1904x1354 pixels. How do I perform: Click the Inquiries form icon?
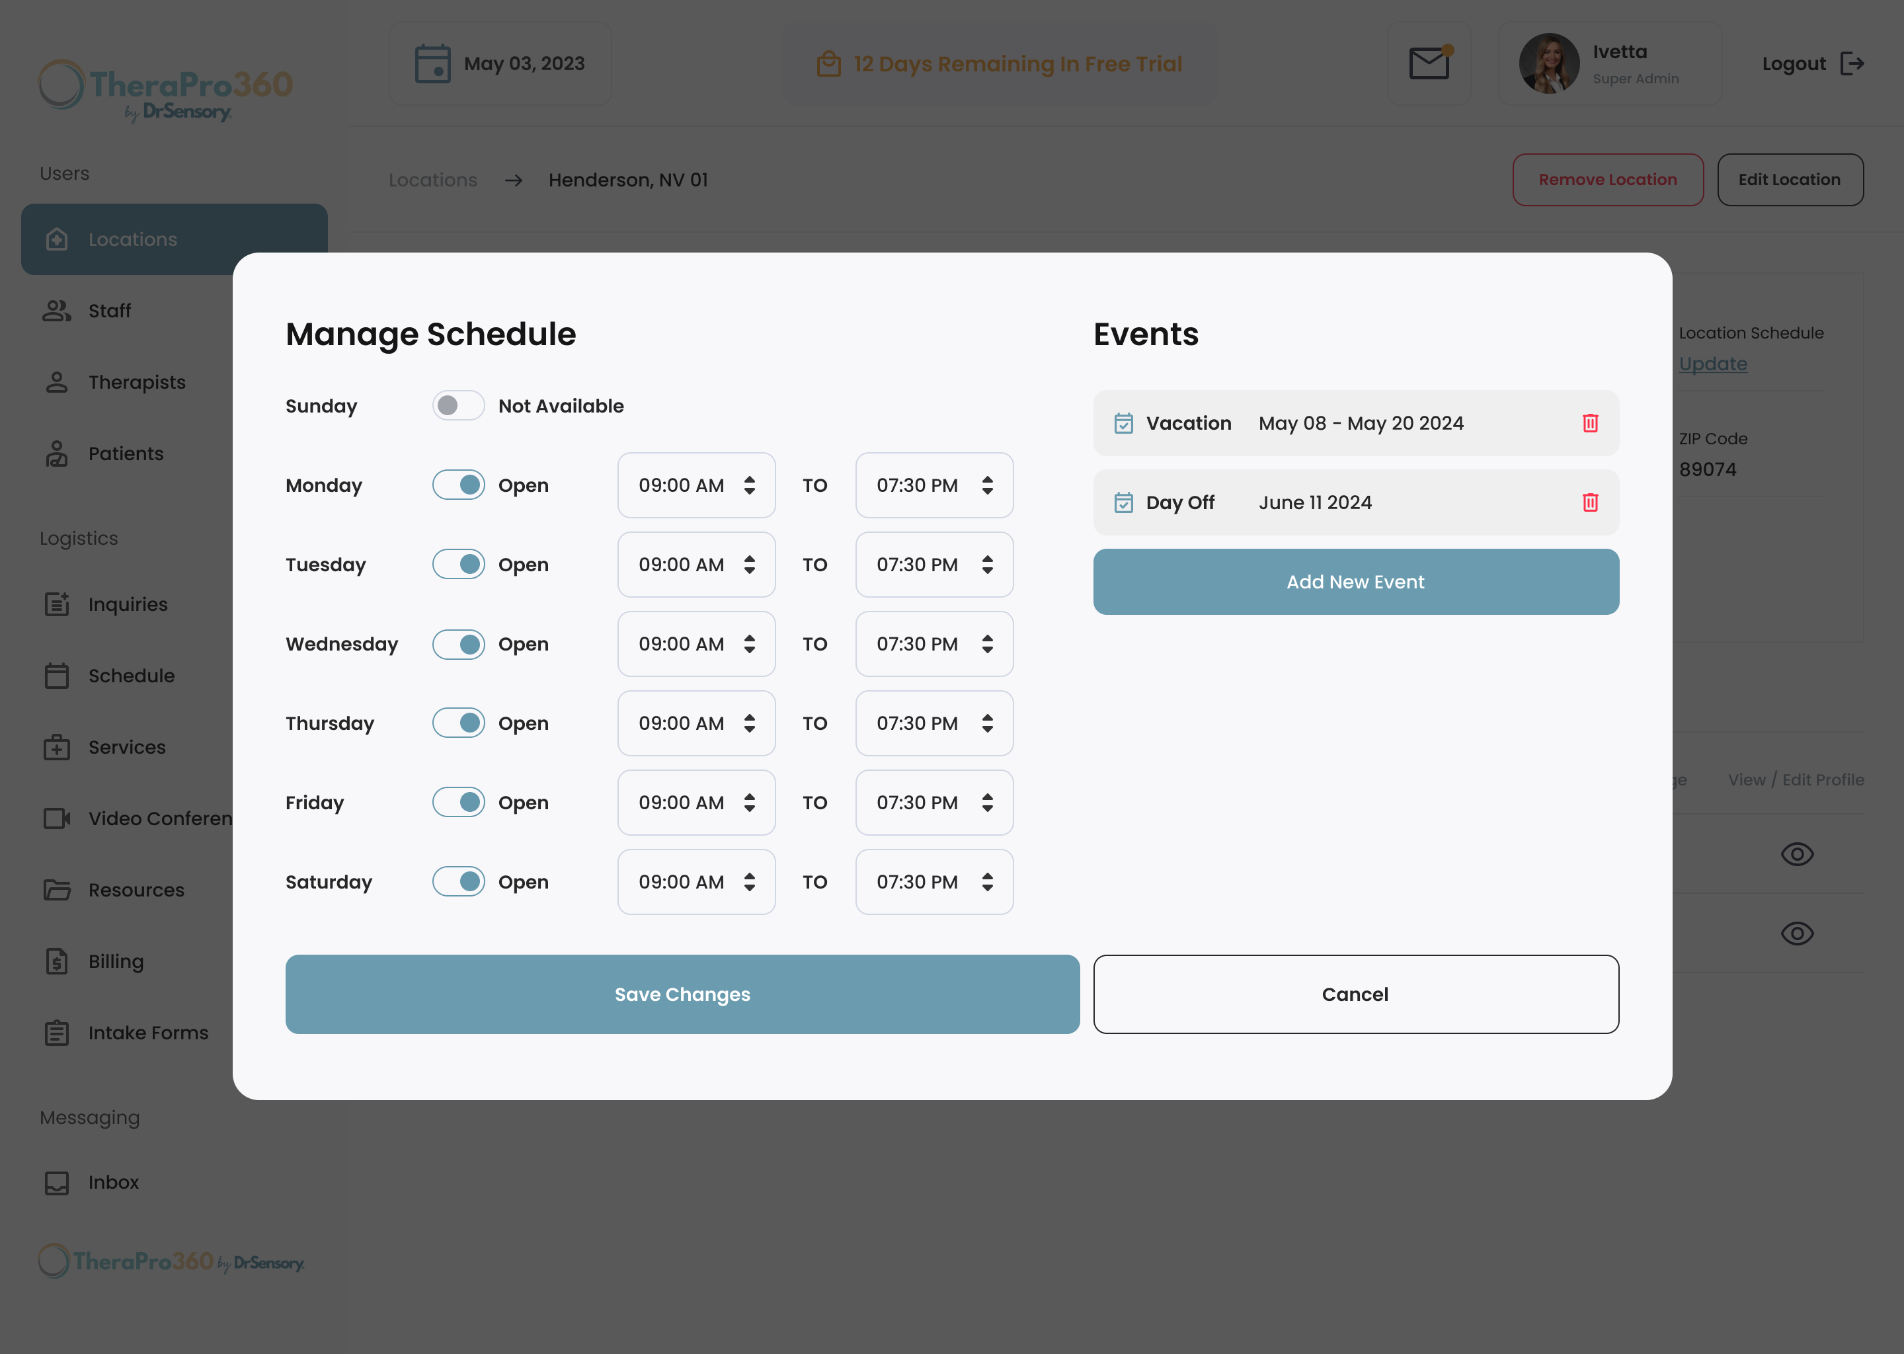57,604
